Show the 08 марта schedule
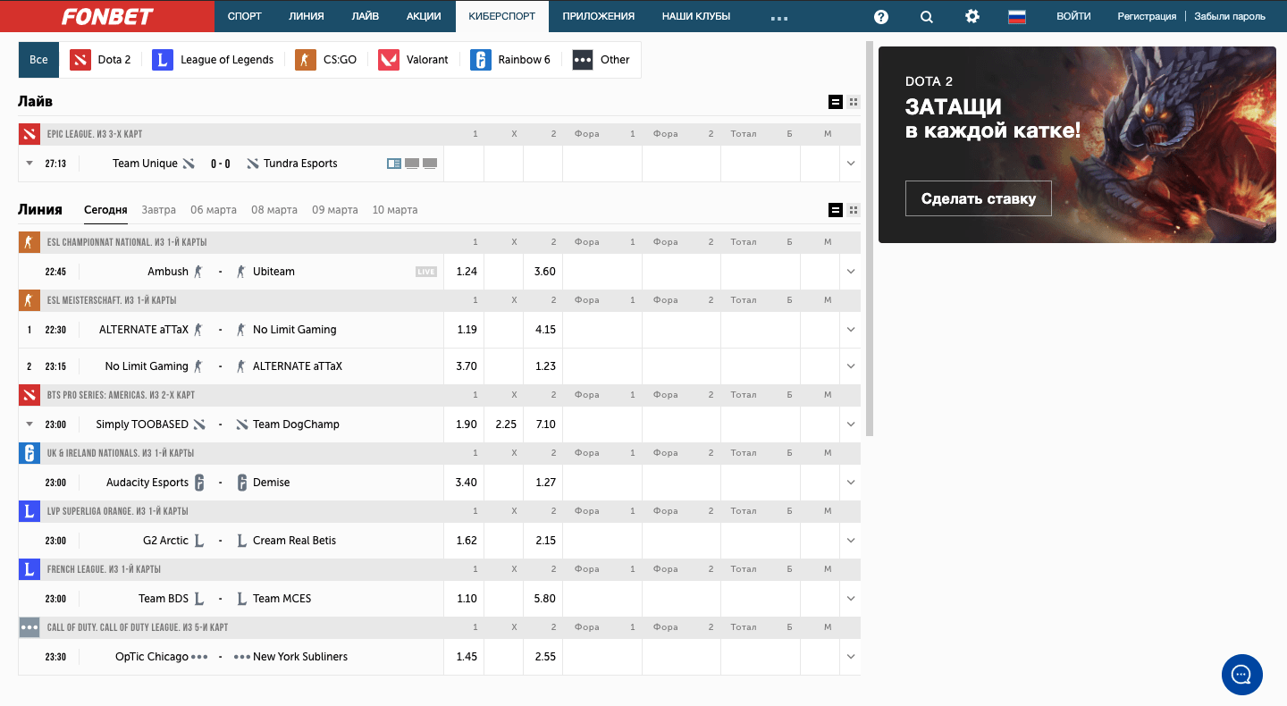The width and height of the screenshot is (1287, 706). 274,210
